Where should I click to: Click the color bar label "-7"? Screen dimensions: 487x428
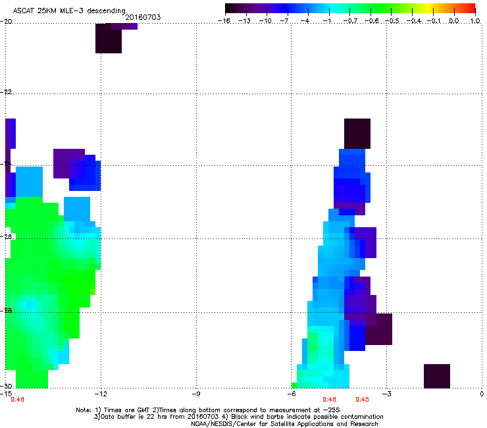(x=284, y=21)
